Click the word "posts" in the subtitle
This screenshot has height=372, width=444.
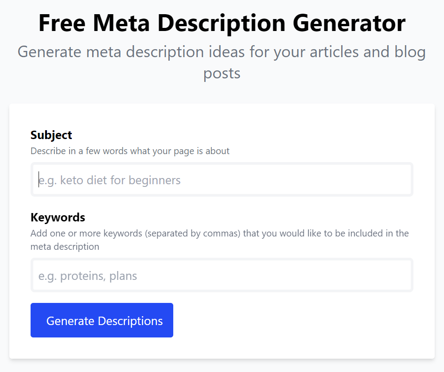coord(222,73)
